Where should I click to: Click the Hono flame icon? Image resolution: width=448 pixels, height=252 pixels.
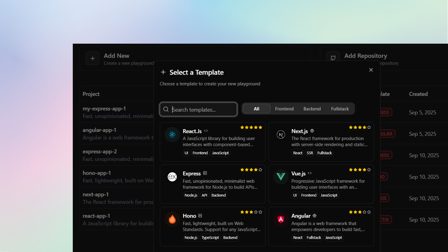[x=172, y=219]
